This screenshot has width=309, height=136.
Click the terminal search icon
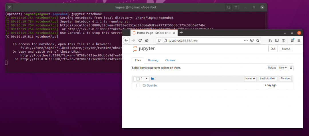click(228, 7)
